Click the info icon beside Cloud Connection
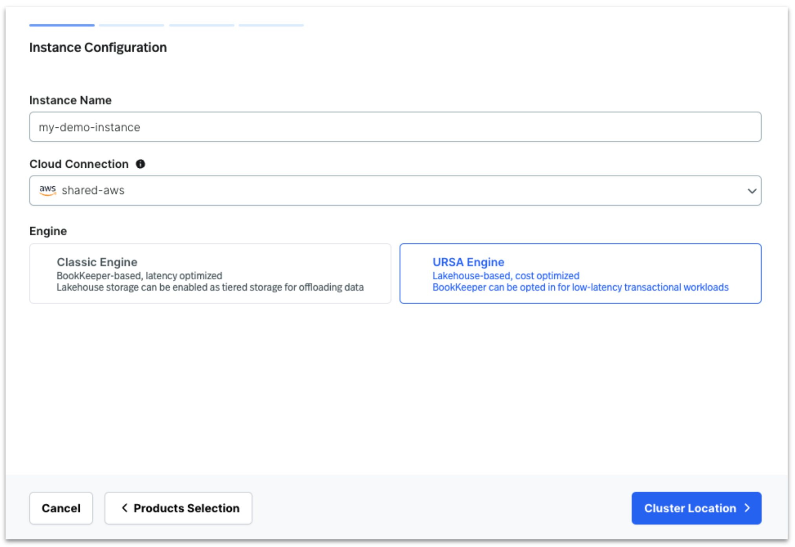This screenshot has width=795, height=547. point(141,164)
